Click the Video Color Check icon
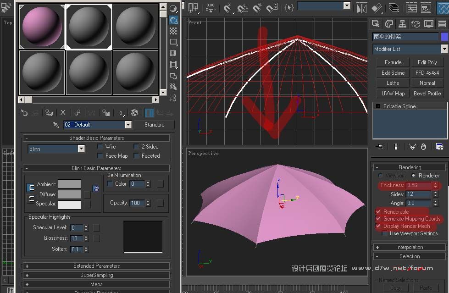Screen dimensions: 449x293 (173, 53)
